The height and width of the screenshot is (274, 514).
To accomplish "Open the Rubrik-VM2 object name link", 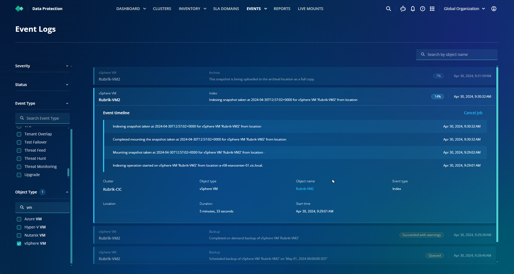I will pyautogui.click(x=305, y=189).
